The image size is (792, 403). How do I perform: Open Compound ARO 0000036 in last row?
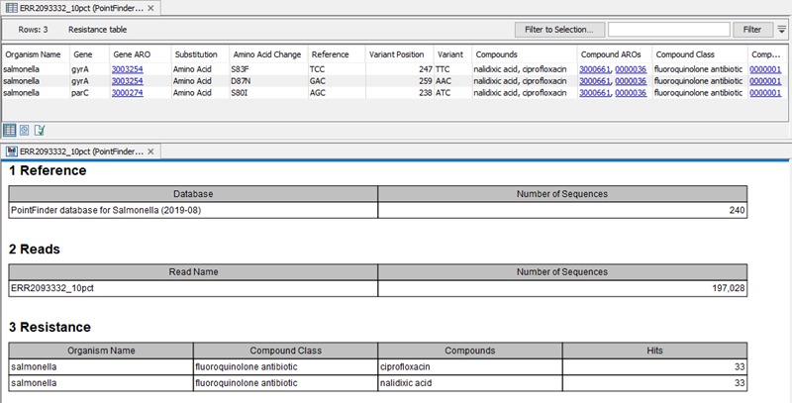(x=631, y=92)
